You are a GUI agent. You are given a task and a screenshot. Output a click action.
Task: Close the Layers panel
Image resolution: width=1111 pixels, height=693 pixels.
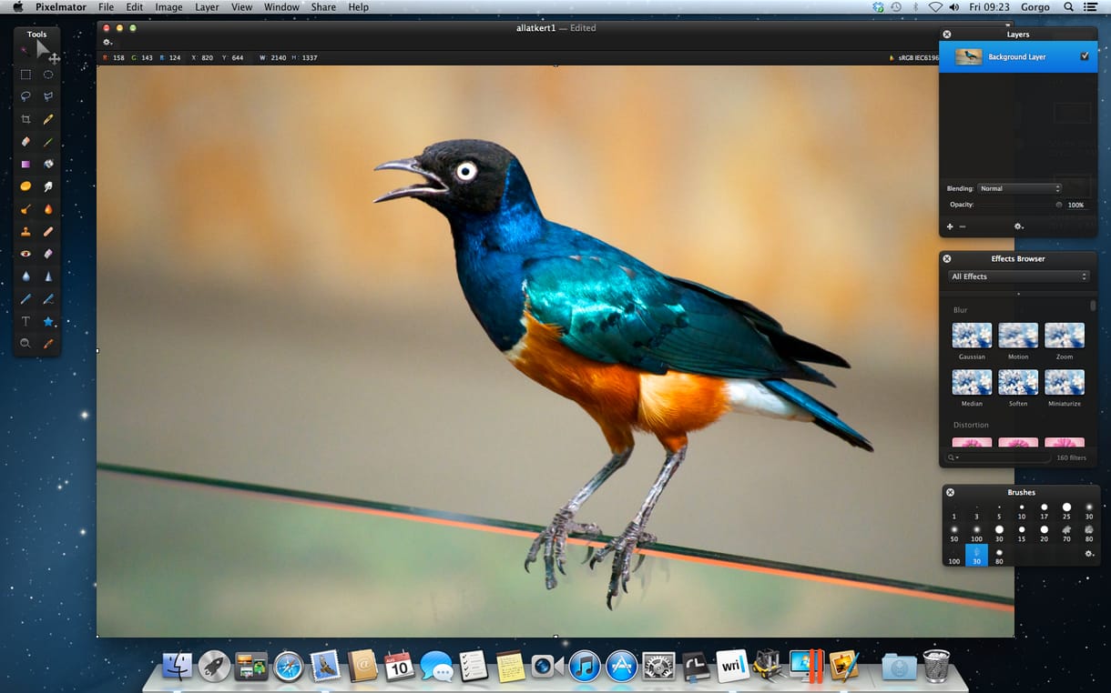[947, 35]
